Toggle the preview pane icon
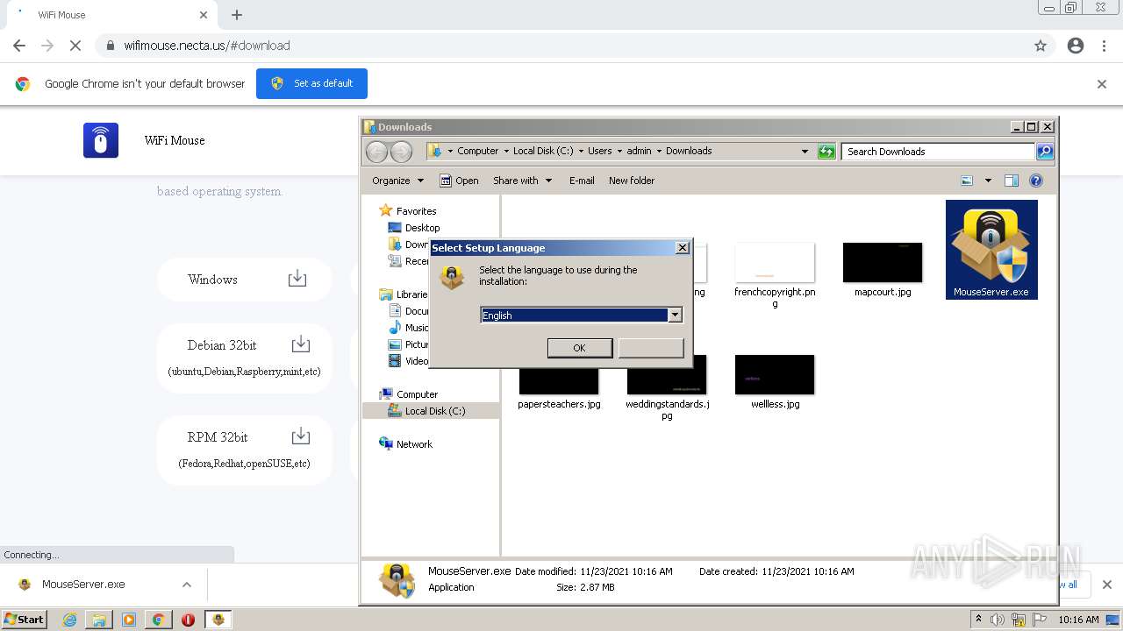The height and width of the screenshot is (631, 1123). coord(1012,181)
